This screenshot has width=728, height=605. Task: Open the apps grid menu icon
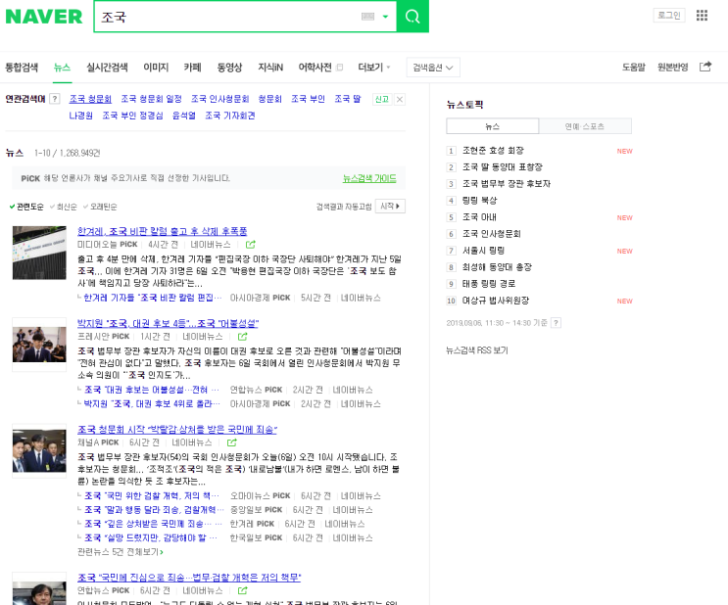702,16
